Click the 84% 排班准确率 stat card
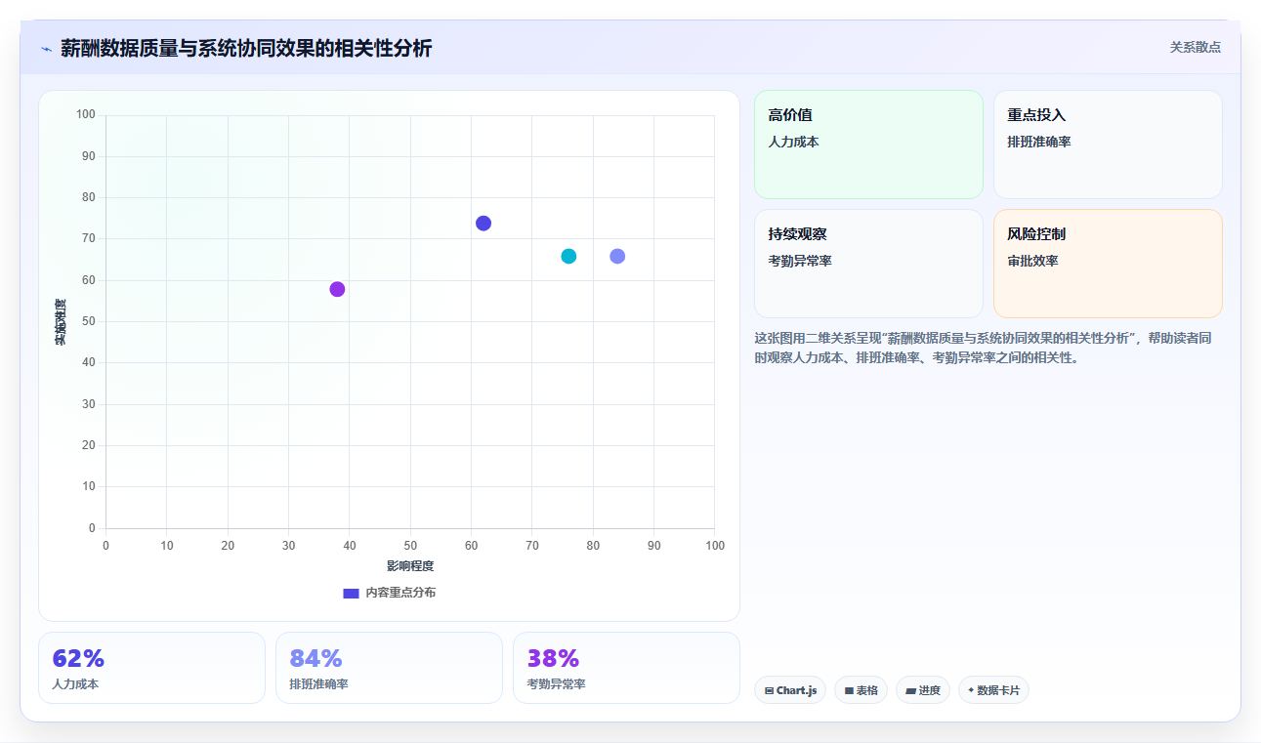1261x743 pixels. pyautogui.click(x=389, y=668)
